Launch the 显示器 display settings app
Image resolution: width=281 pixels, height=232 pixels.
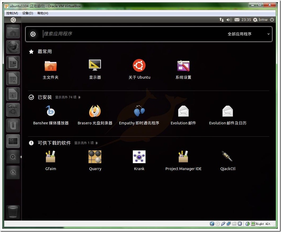coord(95,69)
